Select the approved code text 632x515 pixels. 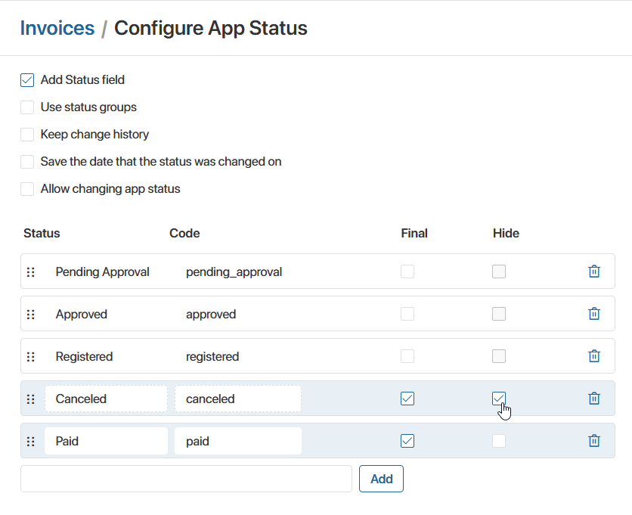click(211, 314)
